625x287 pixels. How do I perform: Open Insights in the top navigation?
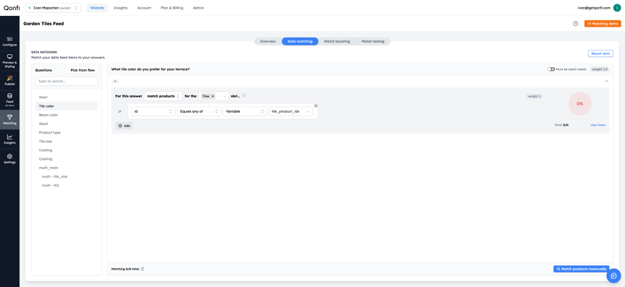tap(120, 8)
